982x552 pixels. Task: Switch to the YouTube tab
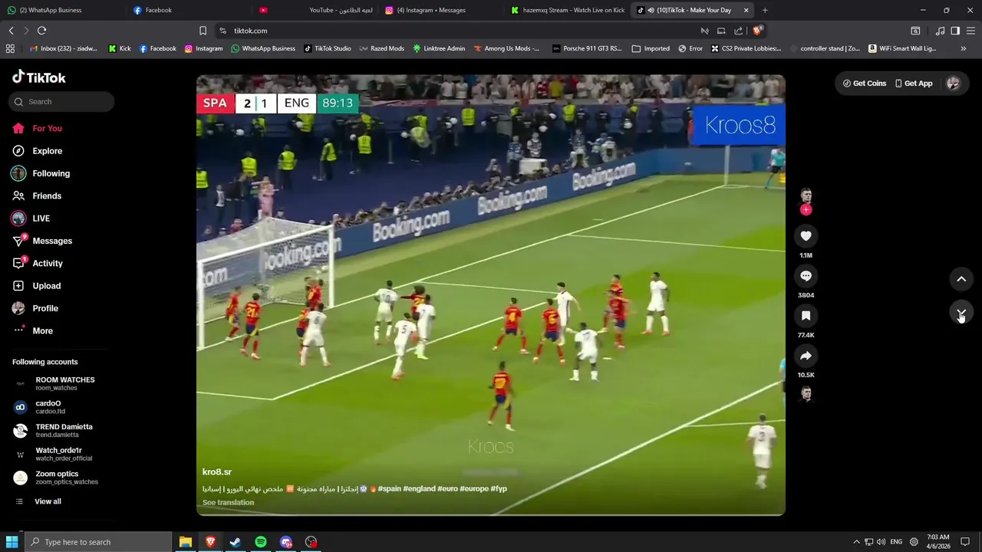(x=315, y=10)
